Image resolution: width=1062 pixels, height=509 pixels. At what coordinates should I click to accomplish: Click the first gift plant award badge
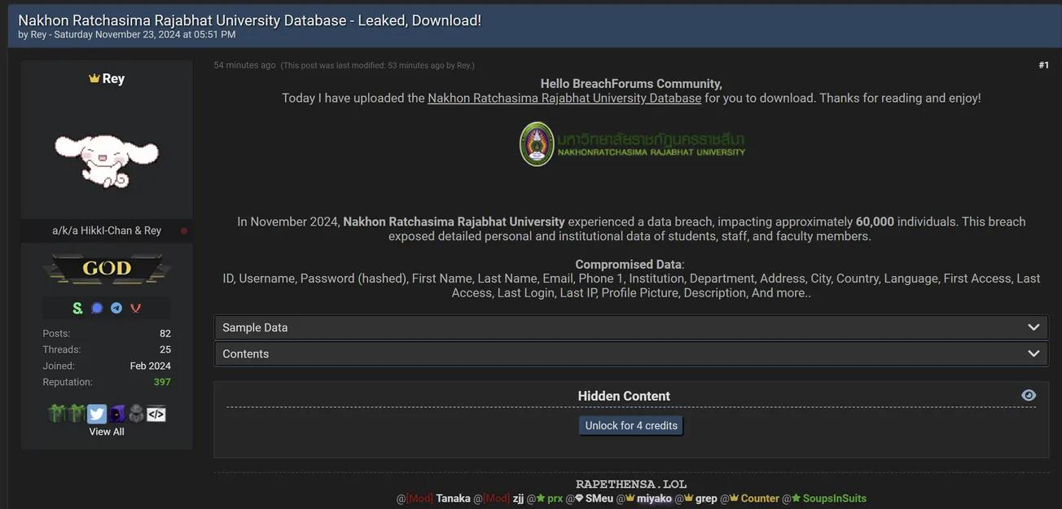[56, 413]
